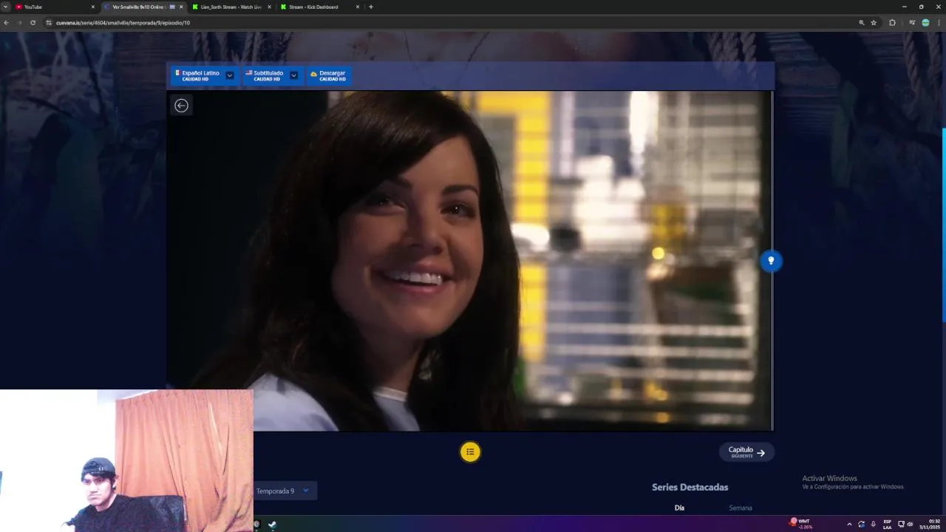Open a new browser tab
Screen dimensions: 946x532
[x=371, y=7]
